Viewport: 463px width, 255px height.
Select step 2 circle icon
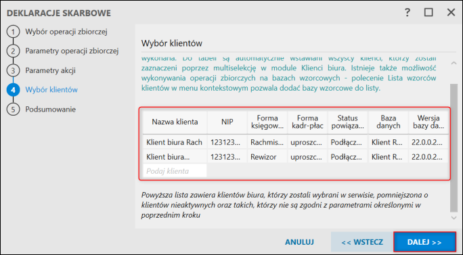tap(13, 51)
